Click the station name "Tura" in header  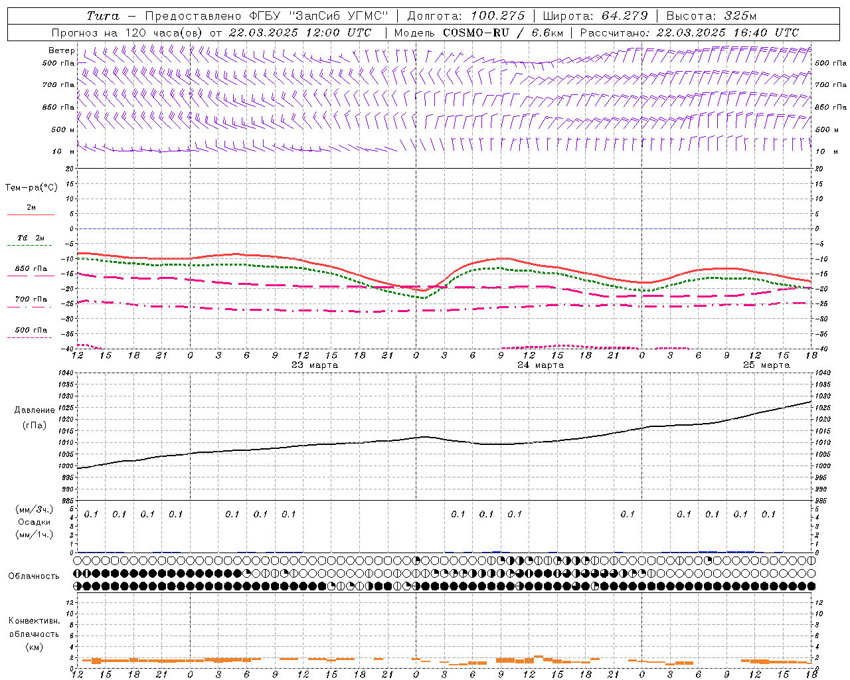102,16
